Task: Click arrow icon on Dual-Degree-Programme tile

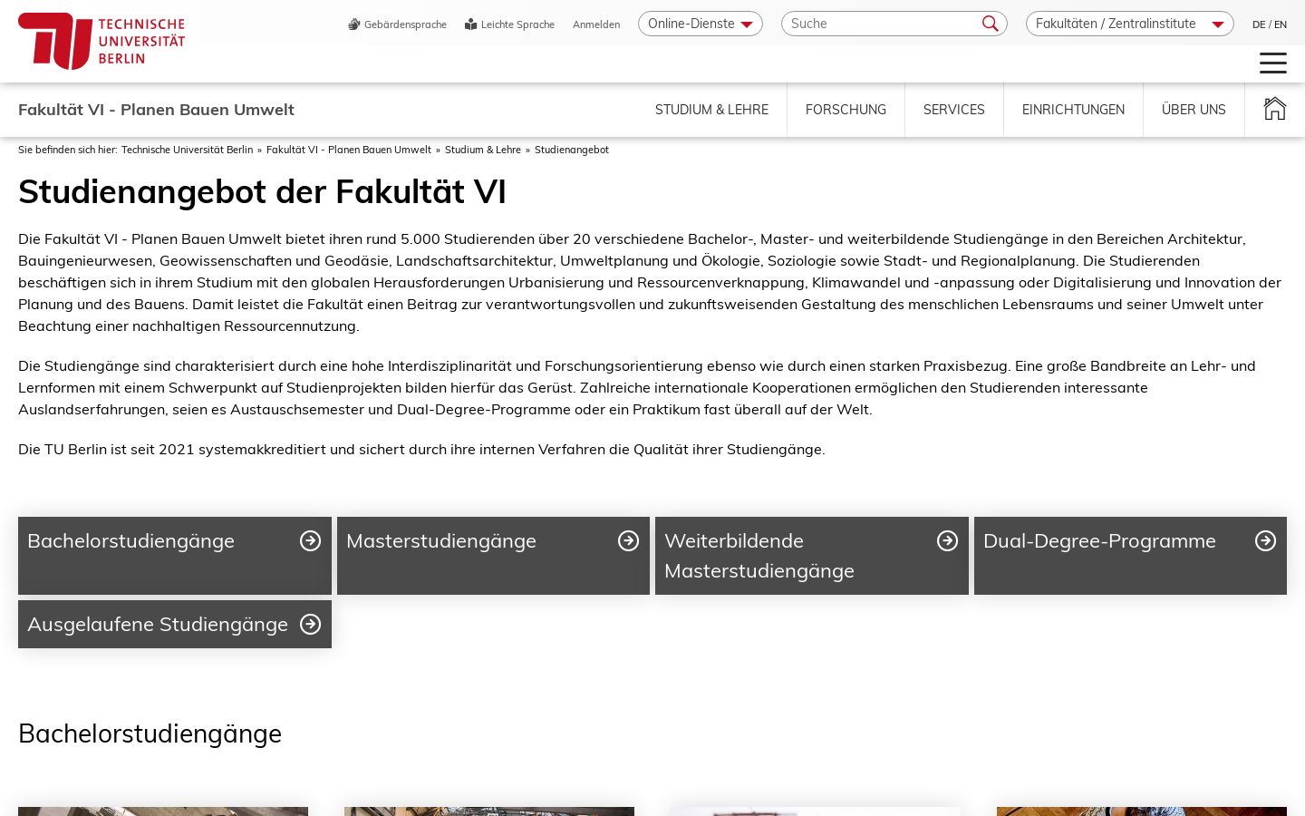Action: coord(1265,540)
